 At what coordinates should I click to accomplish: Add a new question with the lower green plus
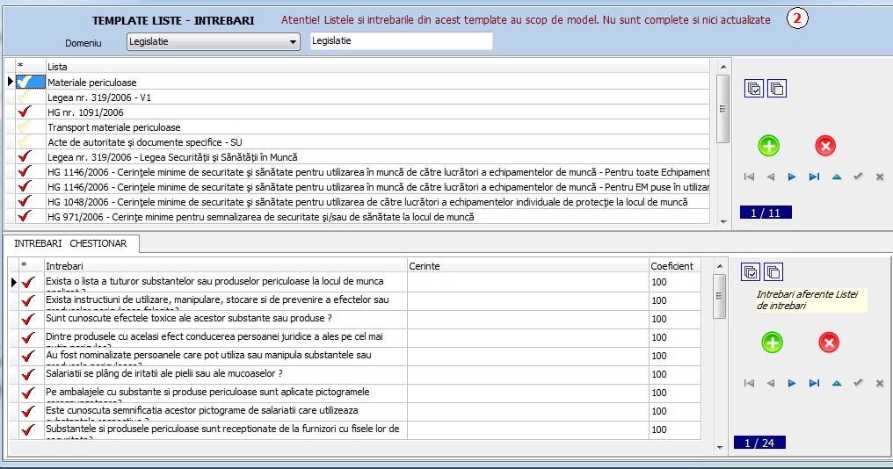pos(773,343)
